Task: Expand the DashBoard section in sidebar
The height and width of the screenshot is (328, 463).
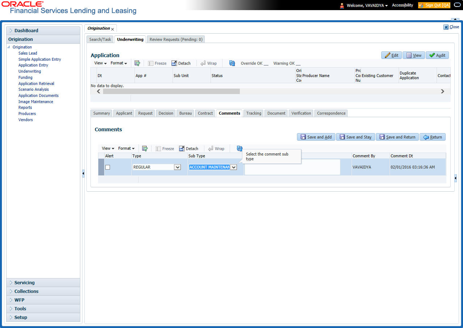Action: coord(43,31)
